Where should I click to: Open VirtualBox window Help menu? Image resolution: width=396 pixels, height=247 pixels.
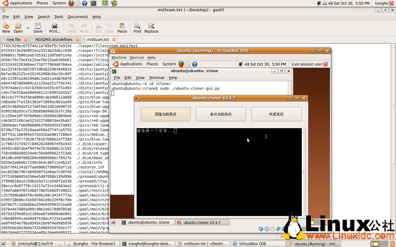152,58
